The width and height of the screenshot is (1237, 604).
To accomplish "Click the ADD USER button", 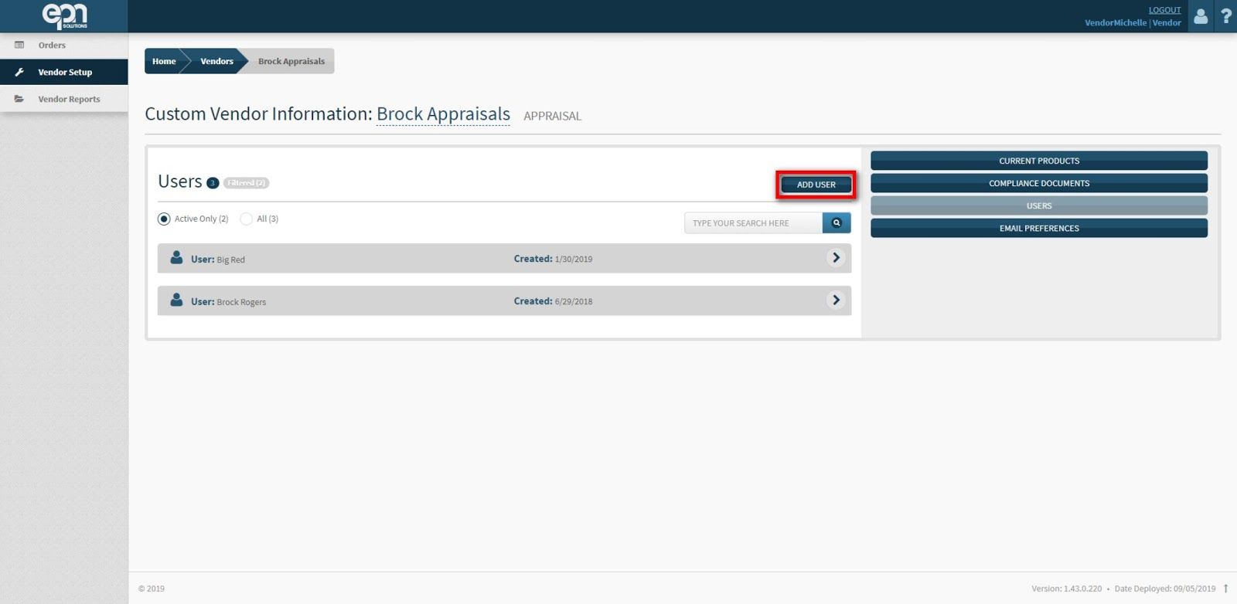I will pos(816,185).
